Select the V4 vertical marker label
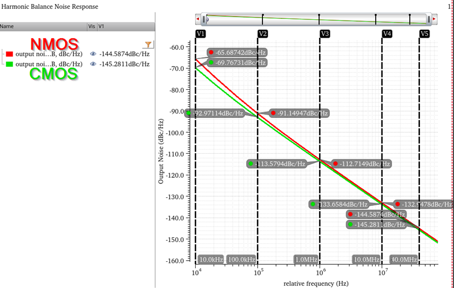 pyautogui.click(x=387, y=34)
